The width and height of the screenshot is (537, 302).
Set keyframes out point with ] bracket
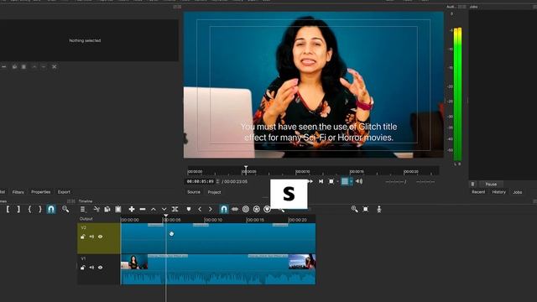coord(18,209)
